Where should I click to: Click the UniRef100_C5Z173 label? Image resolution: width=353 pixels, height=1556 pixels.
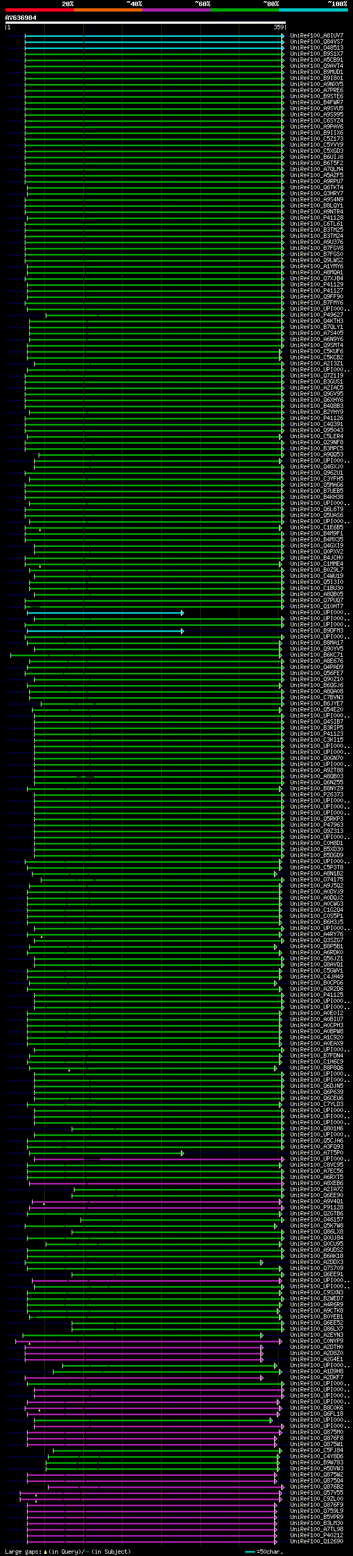[x=317, y=139]
